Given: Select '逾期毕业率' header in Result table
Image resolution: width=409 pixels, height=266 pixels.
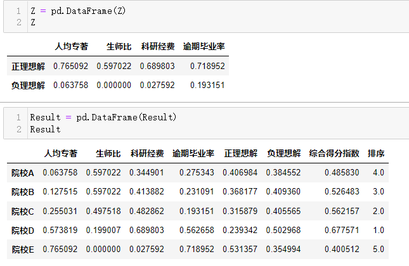Looking at the screenshot, I should 193,153.
